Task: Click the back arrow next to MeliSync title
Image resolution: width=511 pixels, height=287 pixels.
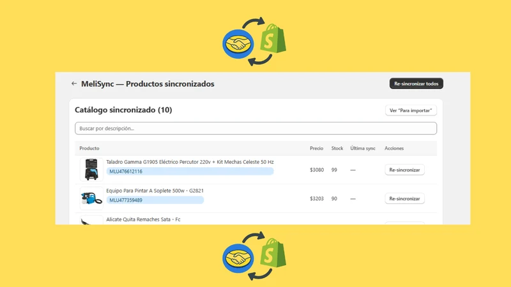Action: pos(74,84)
